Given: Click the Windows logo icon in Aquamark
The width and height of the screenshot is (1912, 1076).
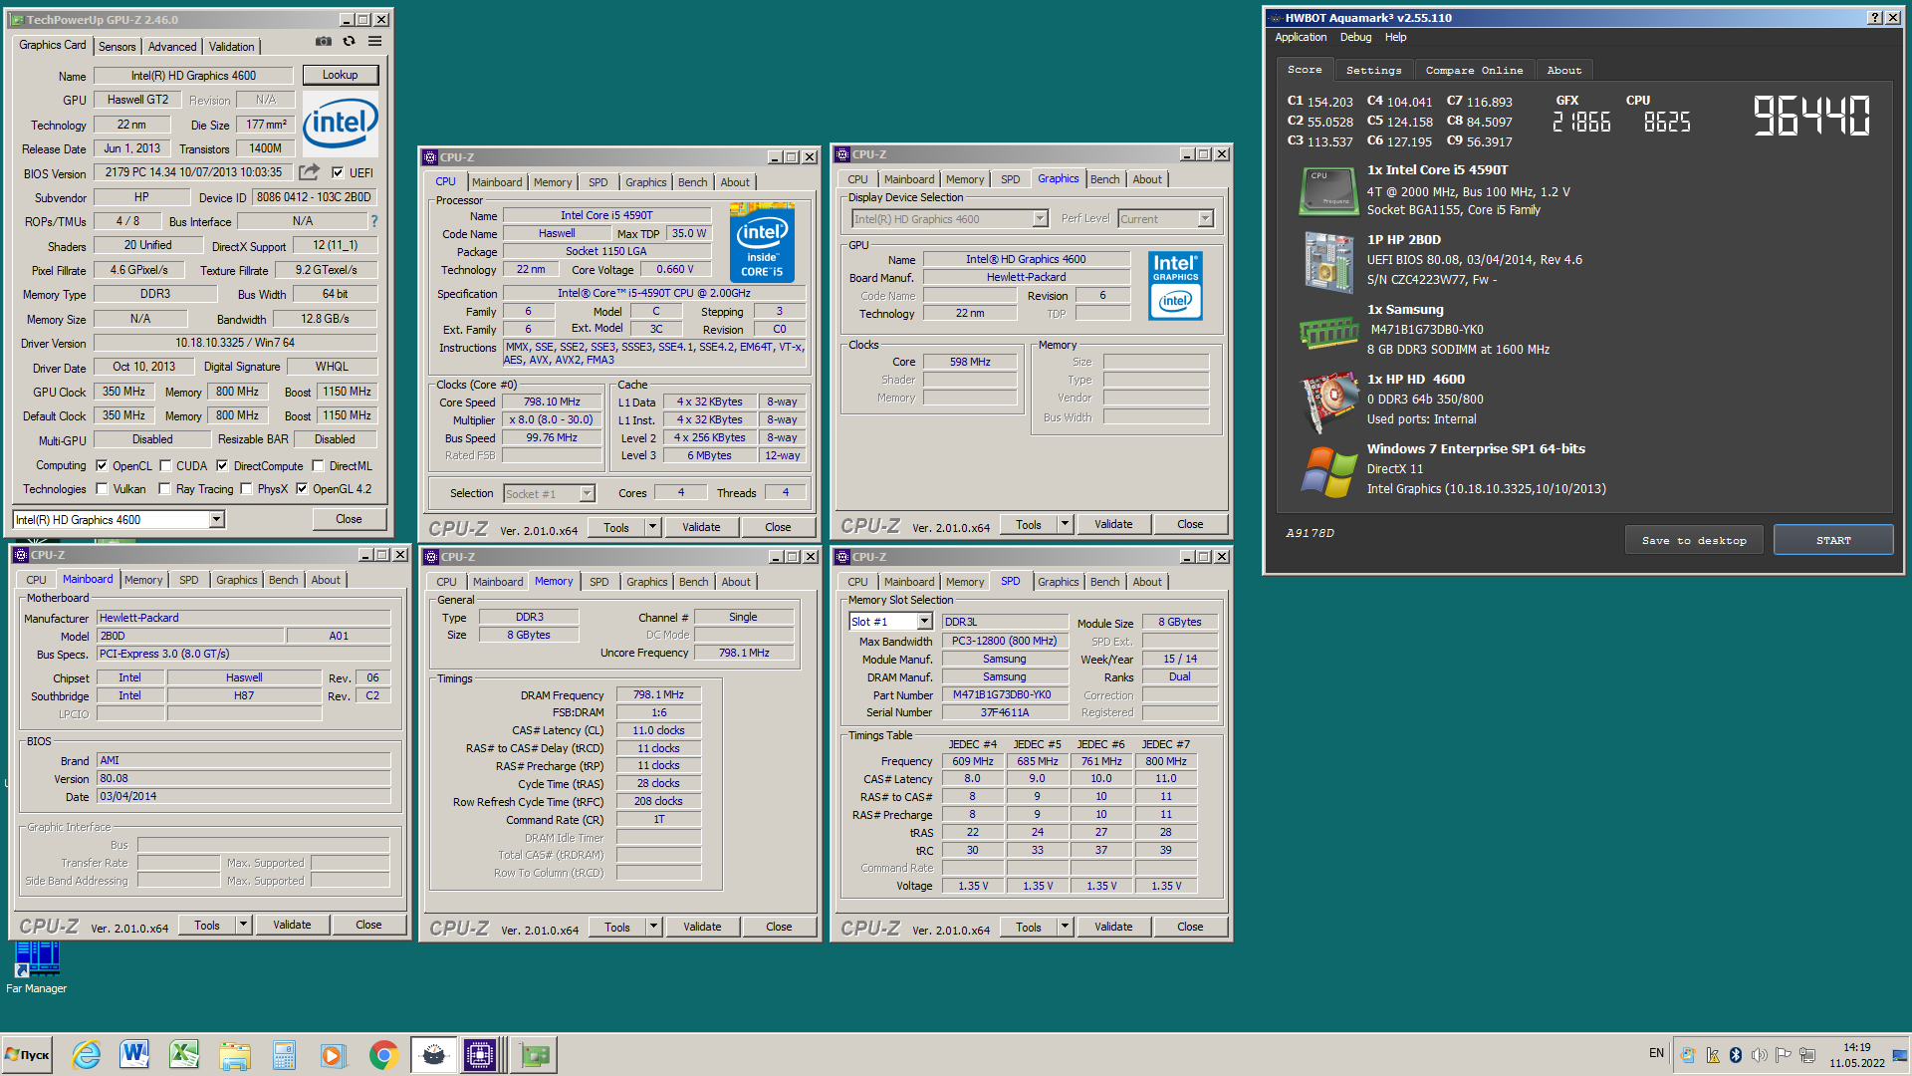Looking at the screenshot, I should point(1328,471).
